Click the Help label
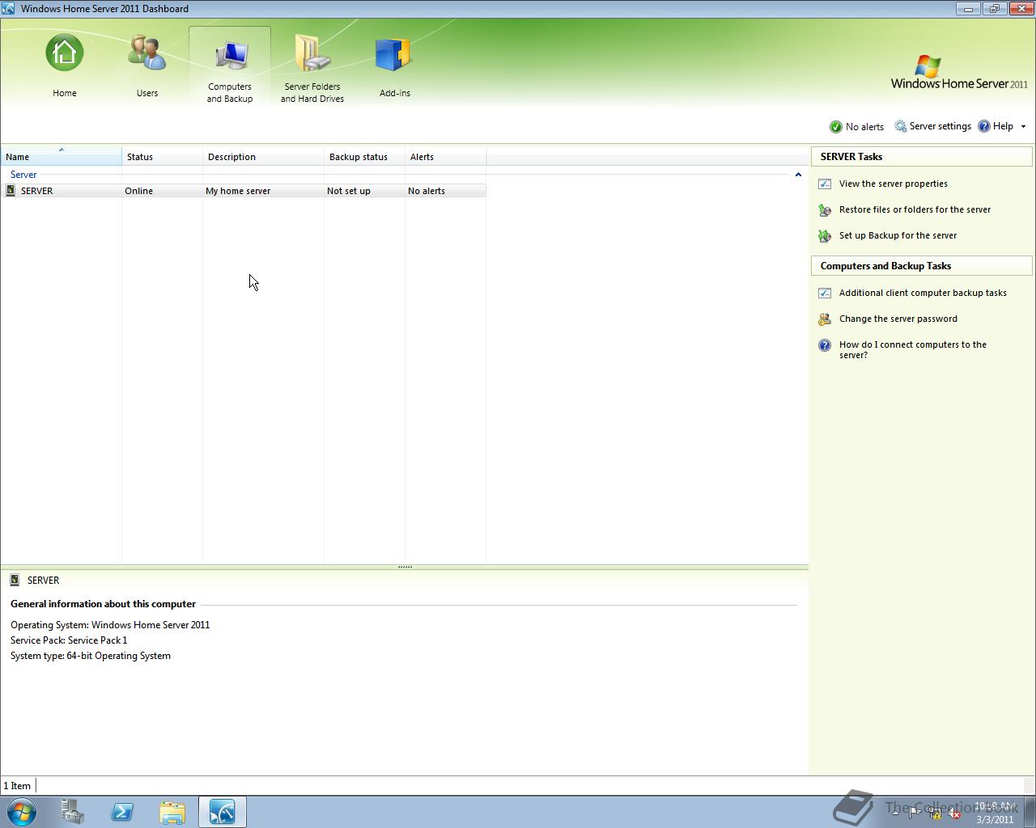Viewport: 1036px width, 828px height. click(x=1003, y=126)
